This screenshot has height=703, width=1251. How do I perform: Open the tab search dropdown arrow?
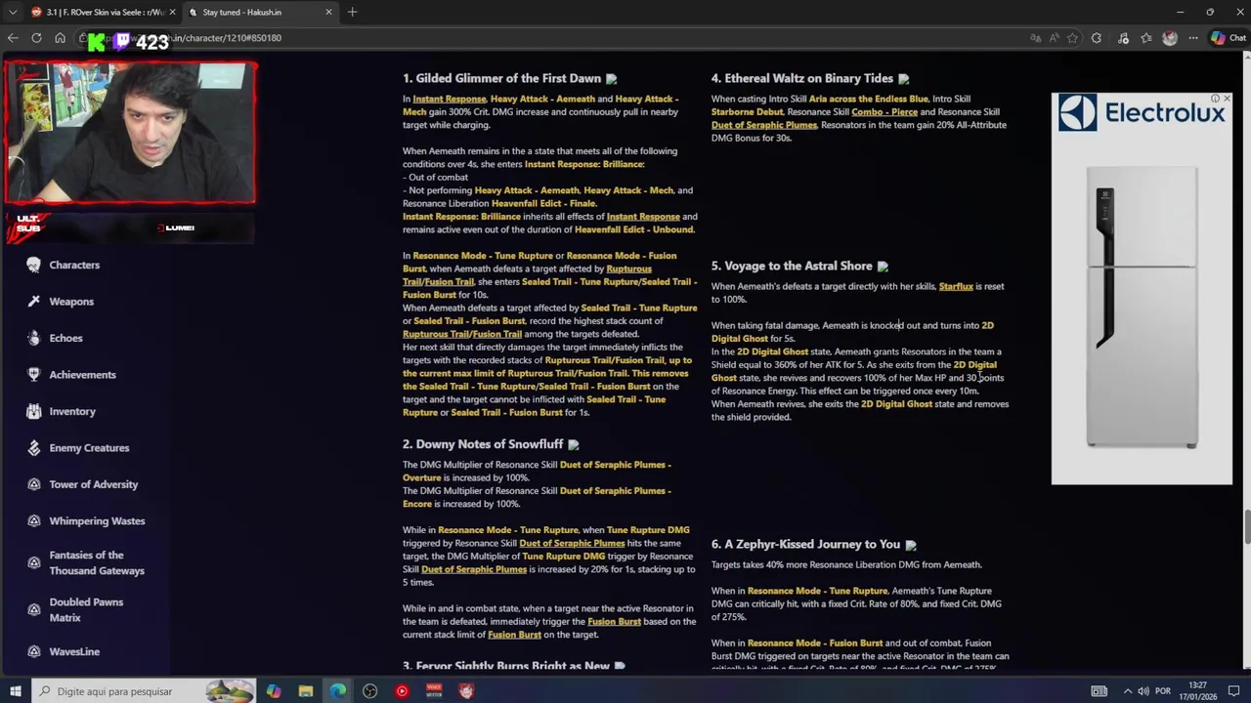tap(12, 12)
